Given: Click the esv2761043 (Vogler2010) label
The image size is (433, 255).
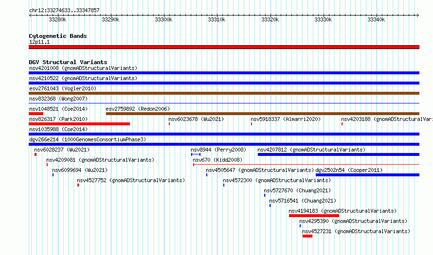Looking at the screenshot, I should 63,88.
